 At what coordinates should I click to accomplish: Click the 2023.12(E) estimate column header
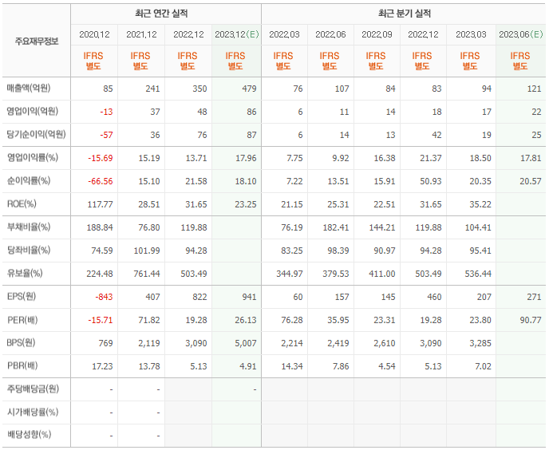pyautogui.click(x=237, y=34)
